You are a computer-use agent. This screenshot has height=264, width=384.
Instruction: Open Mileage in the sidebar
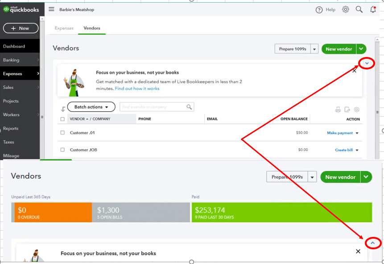tap(20, 155)
